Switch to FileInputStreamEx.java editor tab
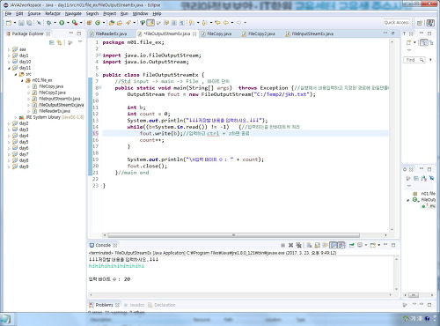This screenshot has height=326, width=440. coord(310,33)
